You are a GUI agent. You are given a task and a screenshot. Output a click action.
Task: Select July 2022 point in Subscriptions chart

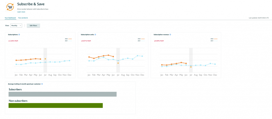coord(45,59)
